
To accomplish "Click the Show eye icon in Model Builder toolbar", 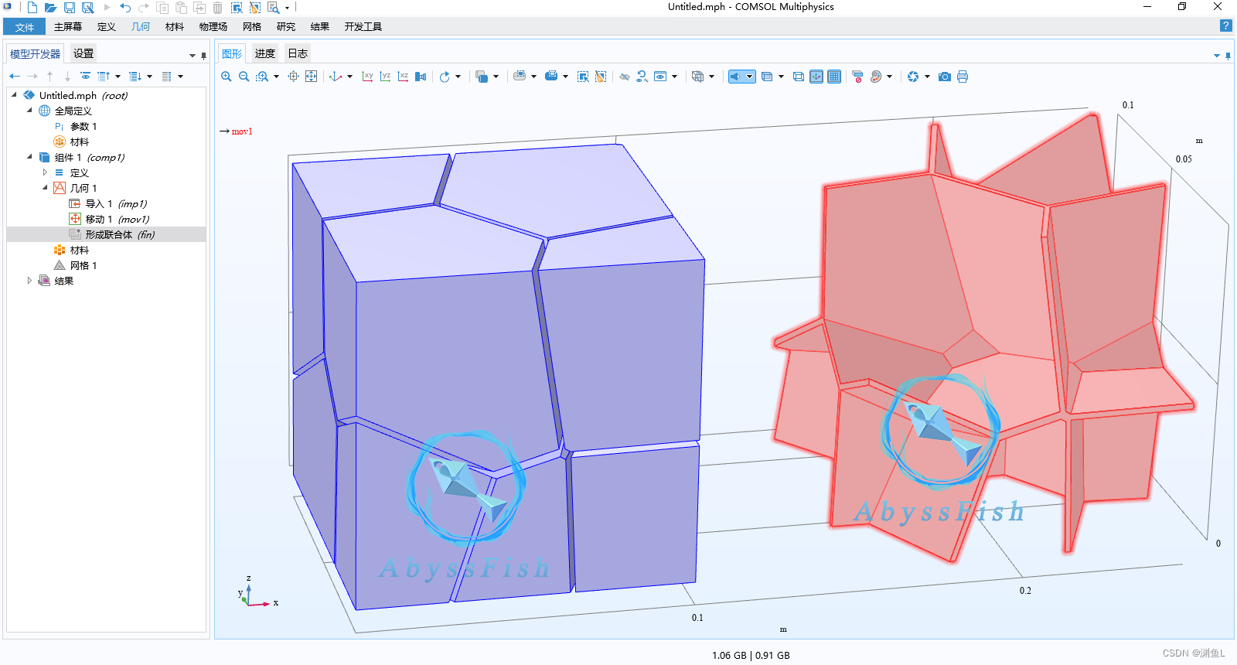I will click(x=86, y=77).
